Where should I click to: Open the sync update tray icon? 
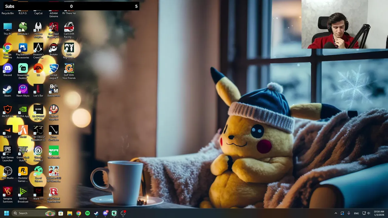(x=342, y=213)
